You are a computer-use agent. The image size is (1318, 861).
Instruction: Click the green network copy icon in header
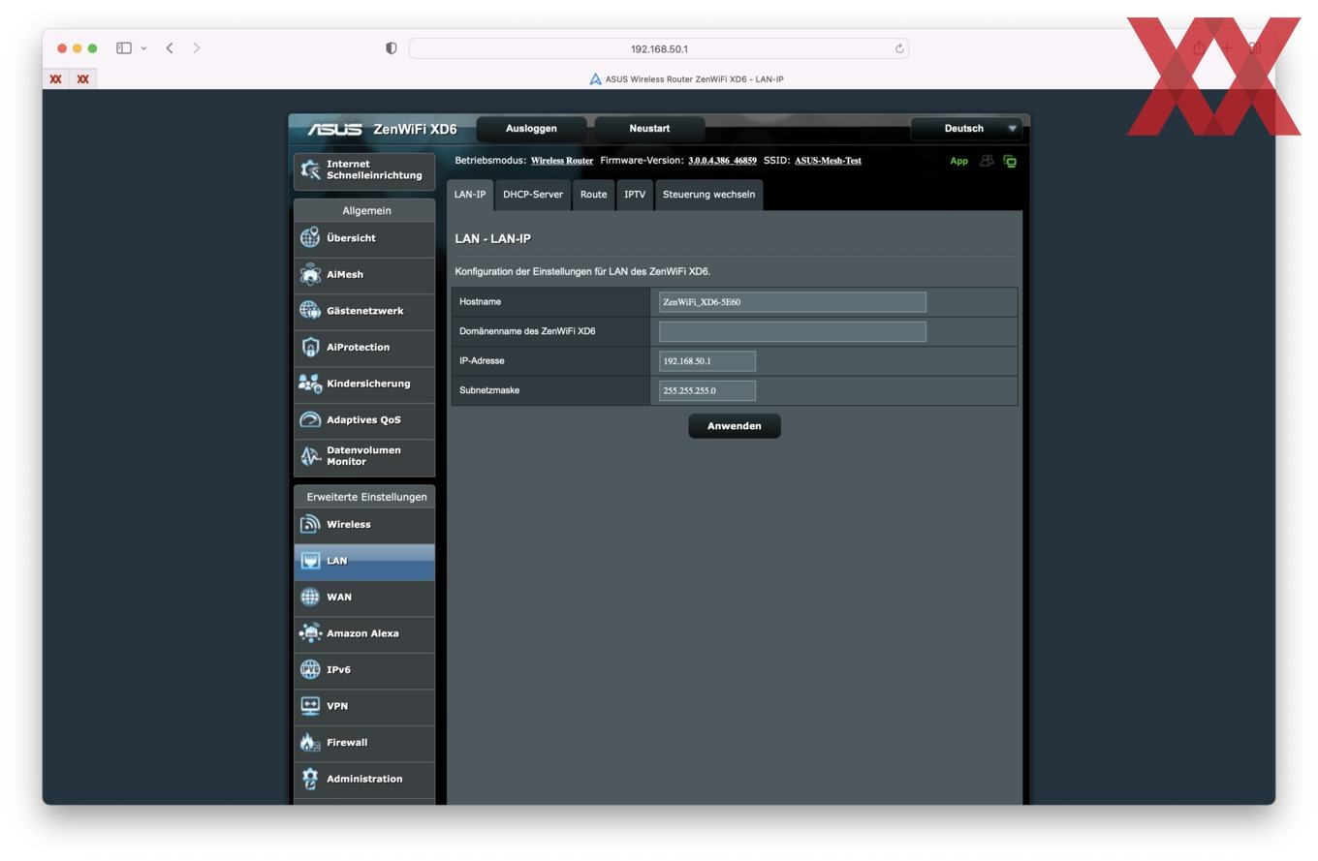[1010, 161]
